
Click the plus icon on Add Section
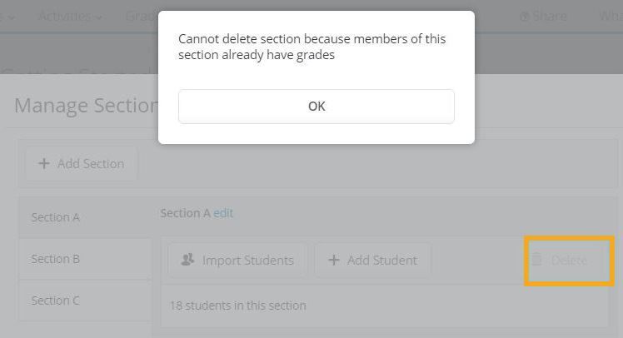(x=44, y=164)
